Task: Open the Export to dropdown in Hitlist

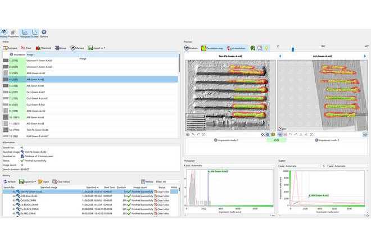Action: pyautogui.click(x=97, y=48)
